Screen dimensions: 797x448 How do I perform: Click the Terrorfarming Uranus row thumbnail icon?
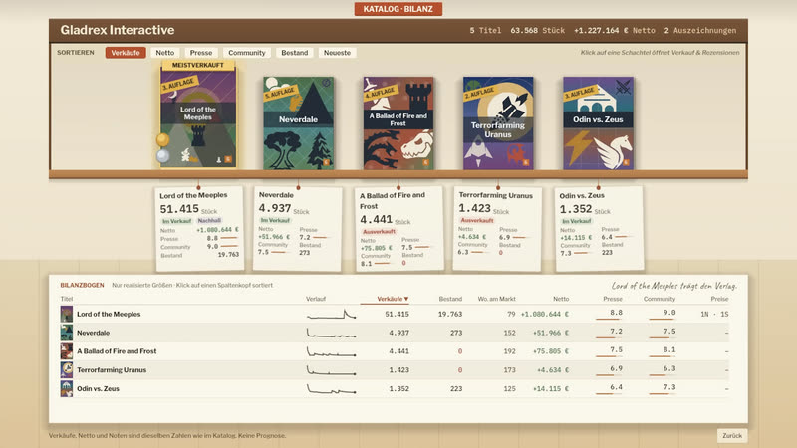[x=67, y=369]
